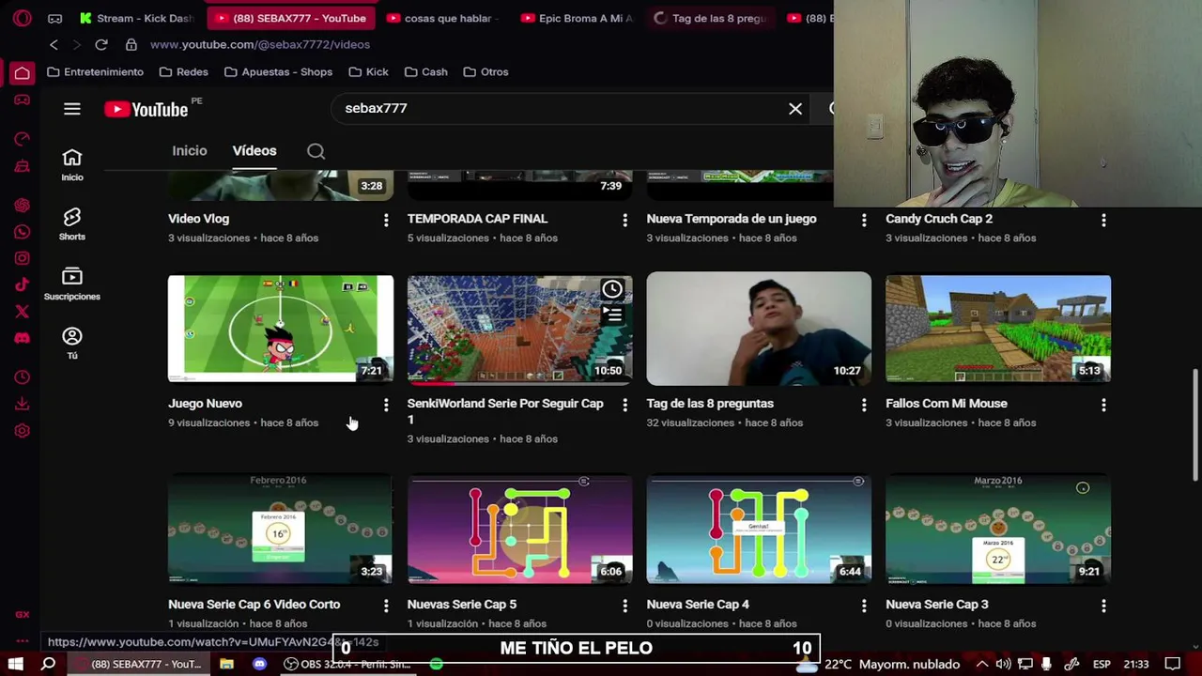Select the Vídeos channel tab
The width and height of the screenshot is (1202, 676).
pyautogui.click(x=254, y=150)
